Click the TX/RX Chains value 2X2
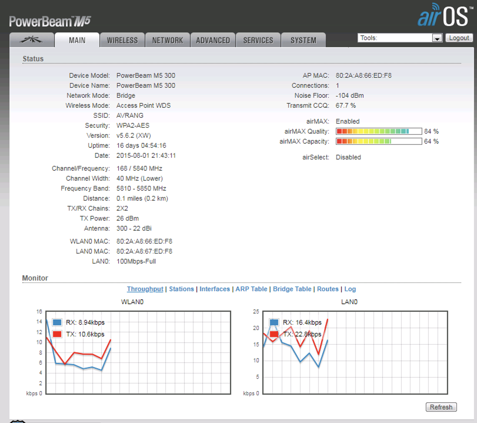 pos(122,208)
